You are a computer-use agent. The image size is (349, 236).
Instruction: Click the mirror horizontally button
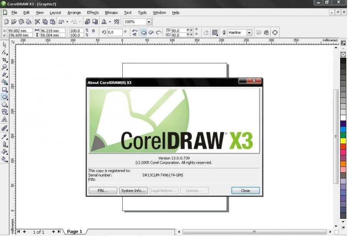135,31
